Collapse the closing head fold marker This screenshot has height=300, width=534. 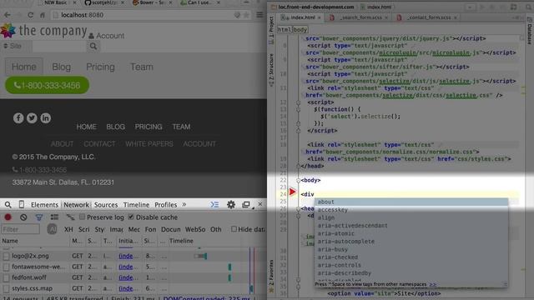click(298, 166)
